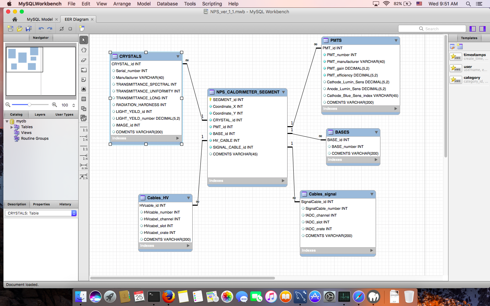Open the home screen tab icon

click(15, 19)
